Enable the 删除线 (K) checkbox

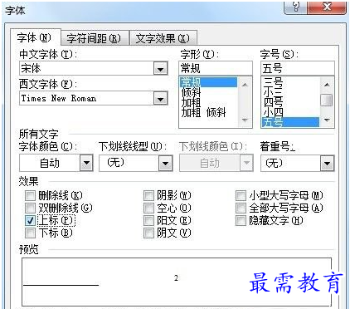(x=30, y=195)
